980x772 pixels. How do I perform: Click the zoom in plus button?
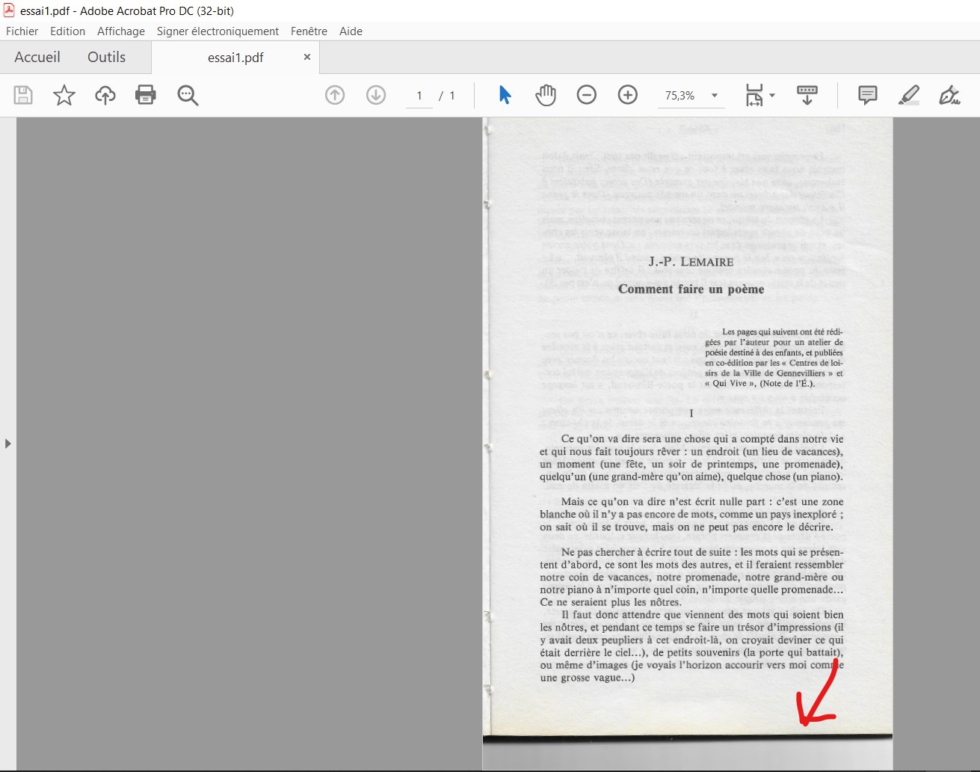point(628,95)
